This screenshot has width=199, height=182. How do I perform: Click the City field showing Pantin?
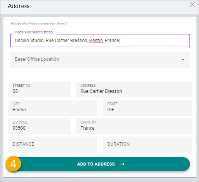point(53,108)
